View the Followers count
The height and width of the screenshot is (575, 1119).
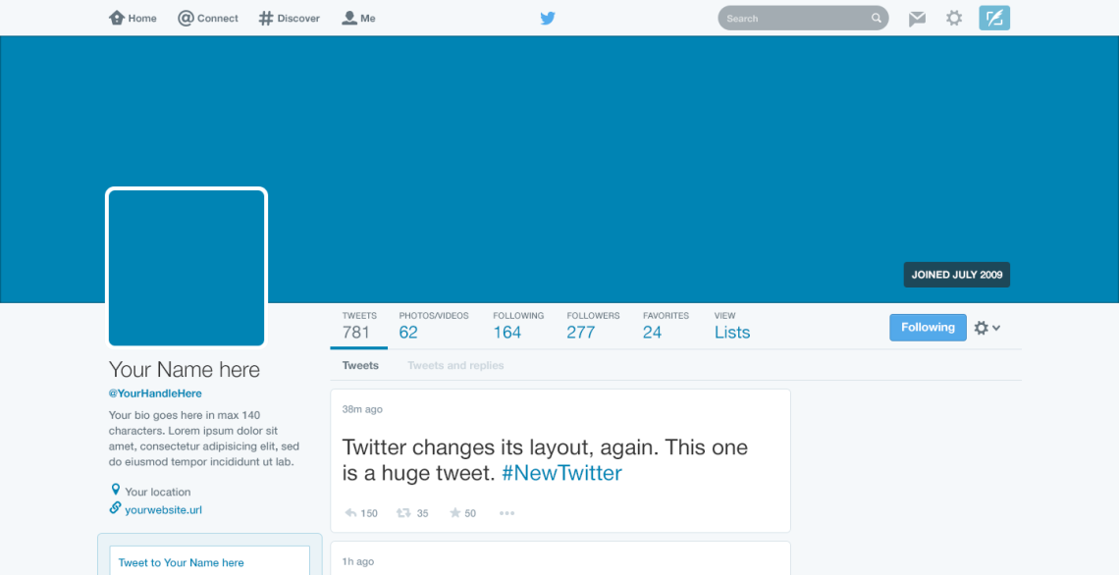[593, 326]
